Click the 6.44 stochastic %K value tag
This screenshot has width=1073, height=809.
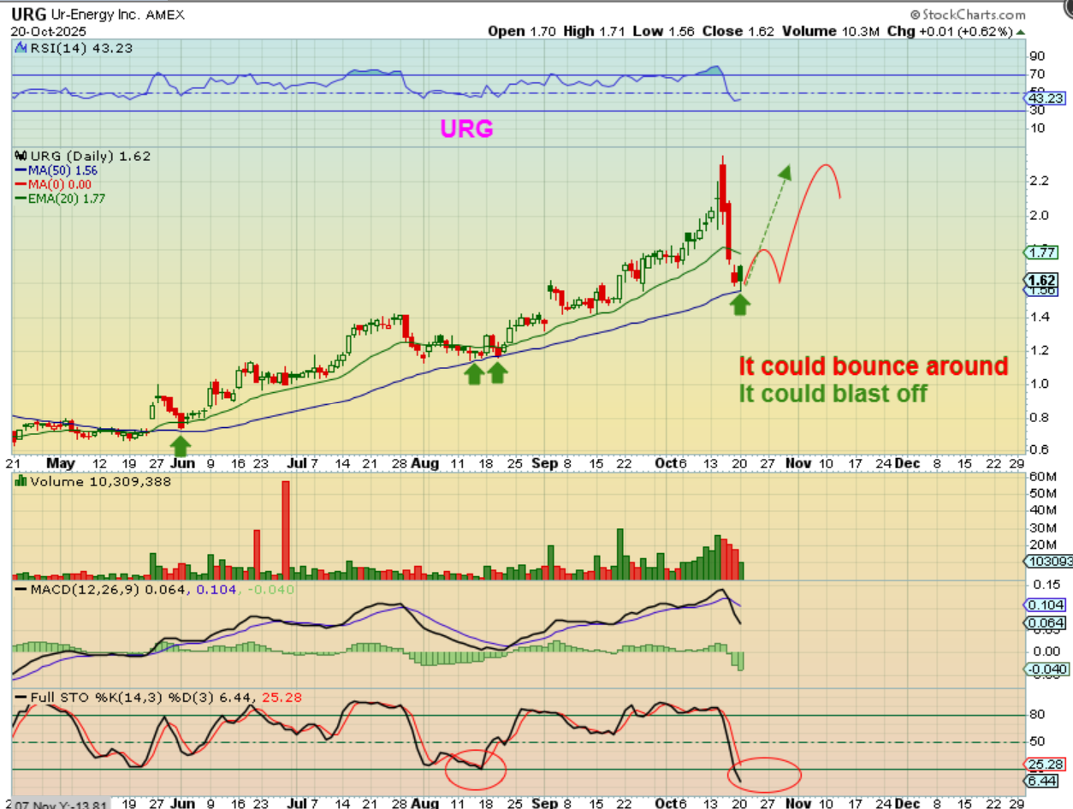pyautogui.click(x=1042, y=781)
